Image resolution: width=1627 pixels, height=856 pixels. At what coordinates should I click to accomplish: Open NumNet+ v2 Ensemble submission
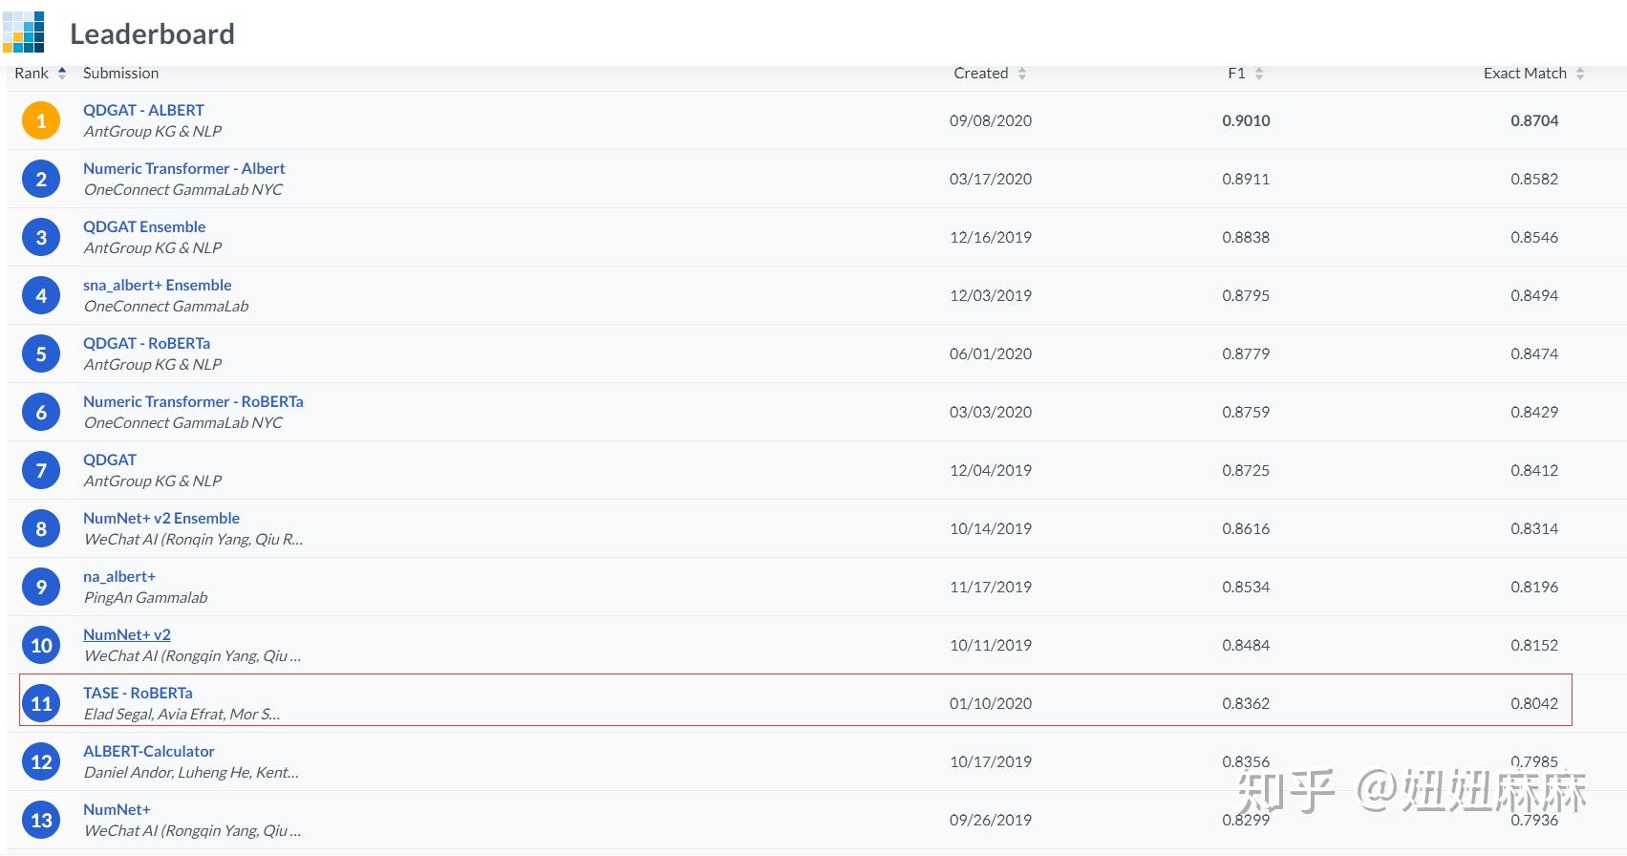pyautogui.click(x=161, y=518)
